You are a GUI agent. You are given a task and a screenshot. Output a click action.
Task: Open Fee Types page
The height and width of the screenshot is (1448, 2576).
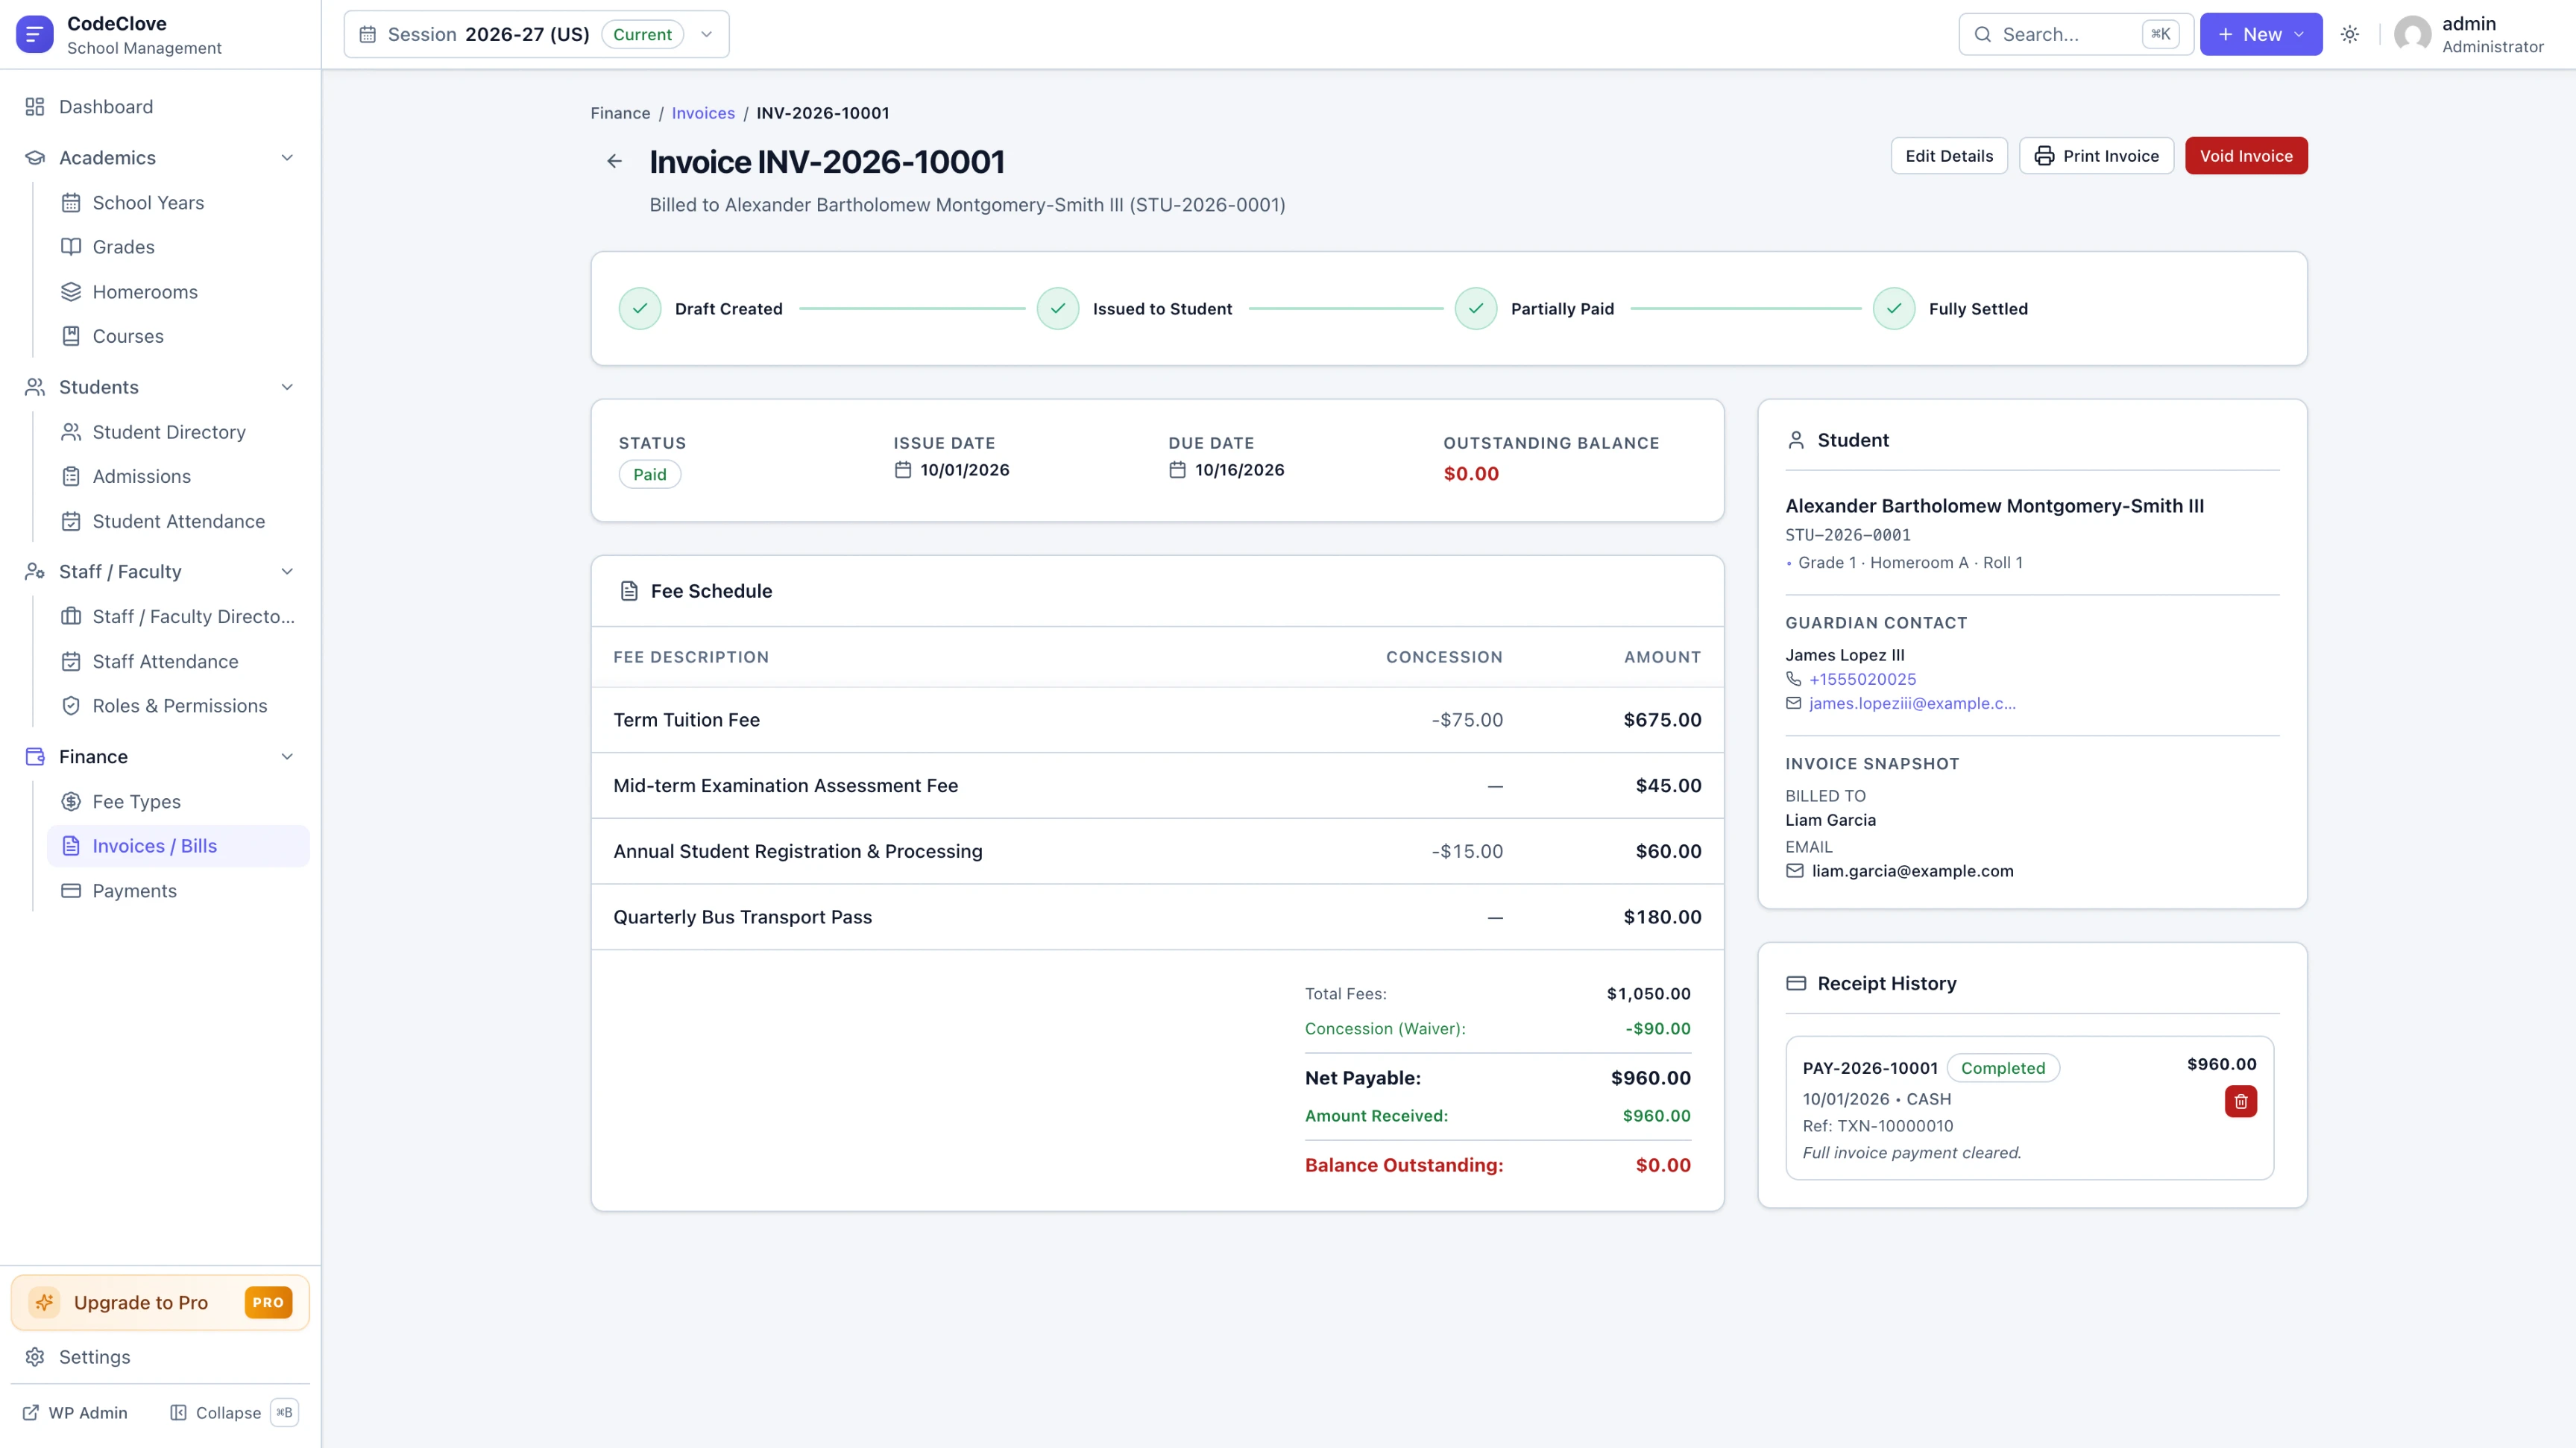pos(178,801)
